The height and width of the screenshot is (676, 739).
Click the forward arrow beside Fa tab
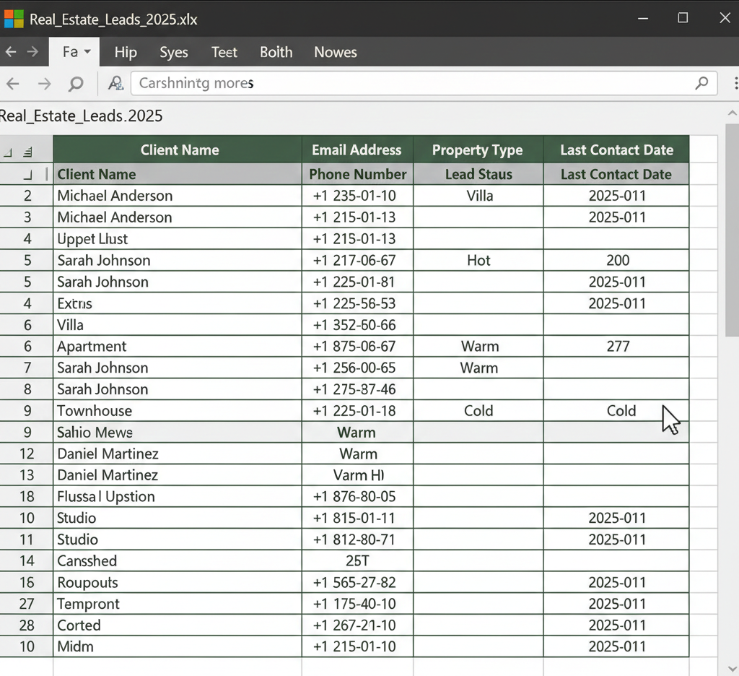pos(32,51)
